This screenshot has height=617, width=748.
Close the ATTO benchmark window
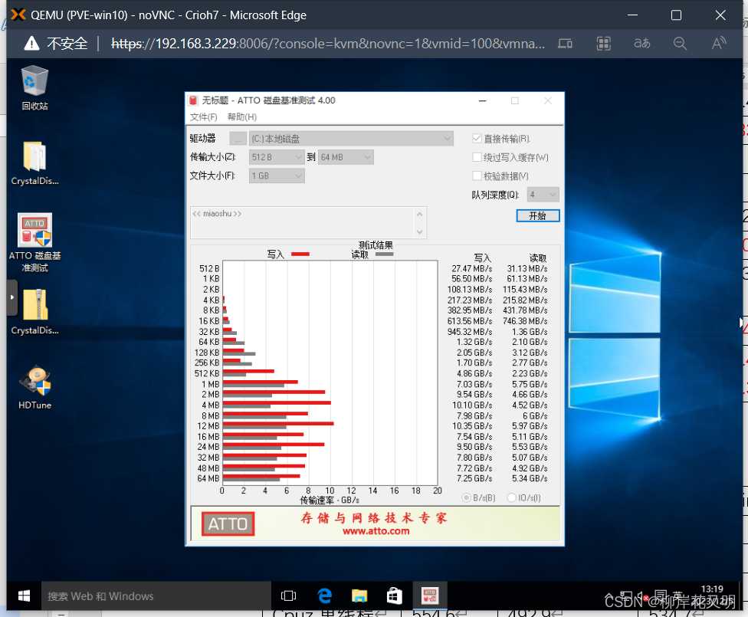(548, 100)
